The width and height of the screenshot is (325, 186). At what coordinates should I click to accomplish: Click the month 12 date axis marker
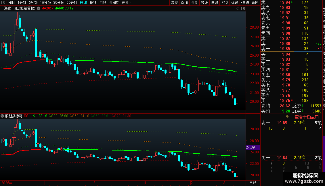click(93, 183)
